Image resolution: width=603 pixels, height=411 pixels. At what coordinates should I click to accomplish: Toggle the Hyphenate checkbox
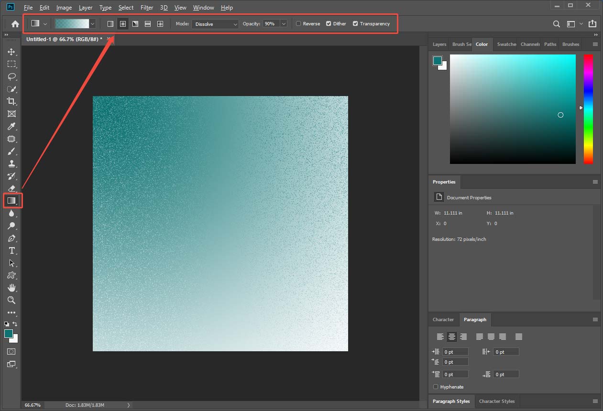(x=436, y=387)
